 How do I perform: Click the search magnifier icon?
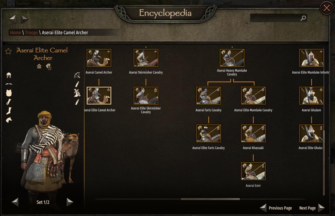[303, 18]
